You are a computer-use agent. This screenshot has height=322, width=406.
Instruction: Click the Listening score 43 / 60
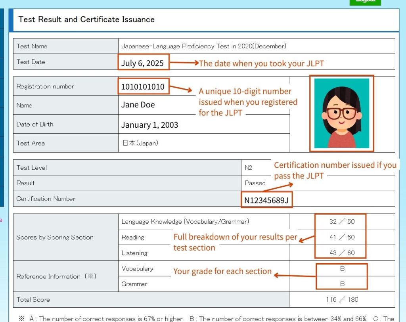click(x=342, y=253)
